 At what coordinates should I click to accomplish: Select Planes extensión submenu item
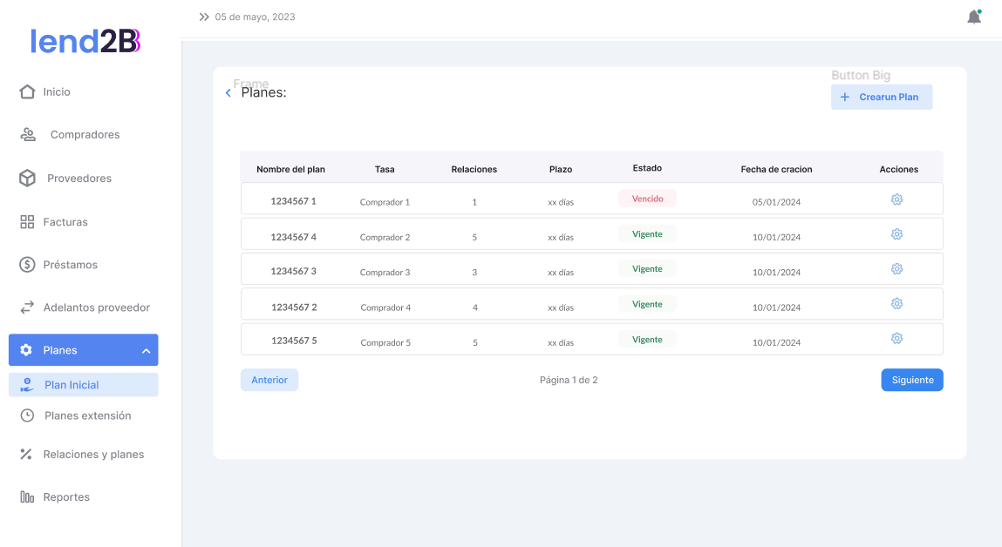pos(87,415)
